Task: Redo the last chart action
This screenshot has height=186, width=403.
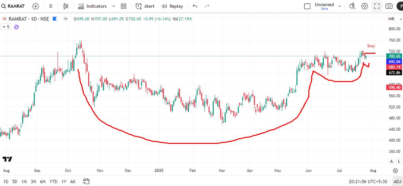Action: [207, 6]
